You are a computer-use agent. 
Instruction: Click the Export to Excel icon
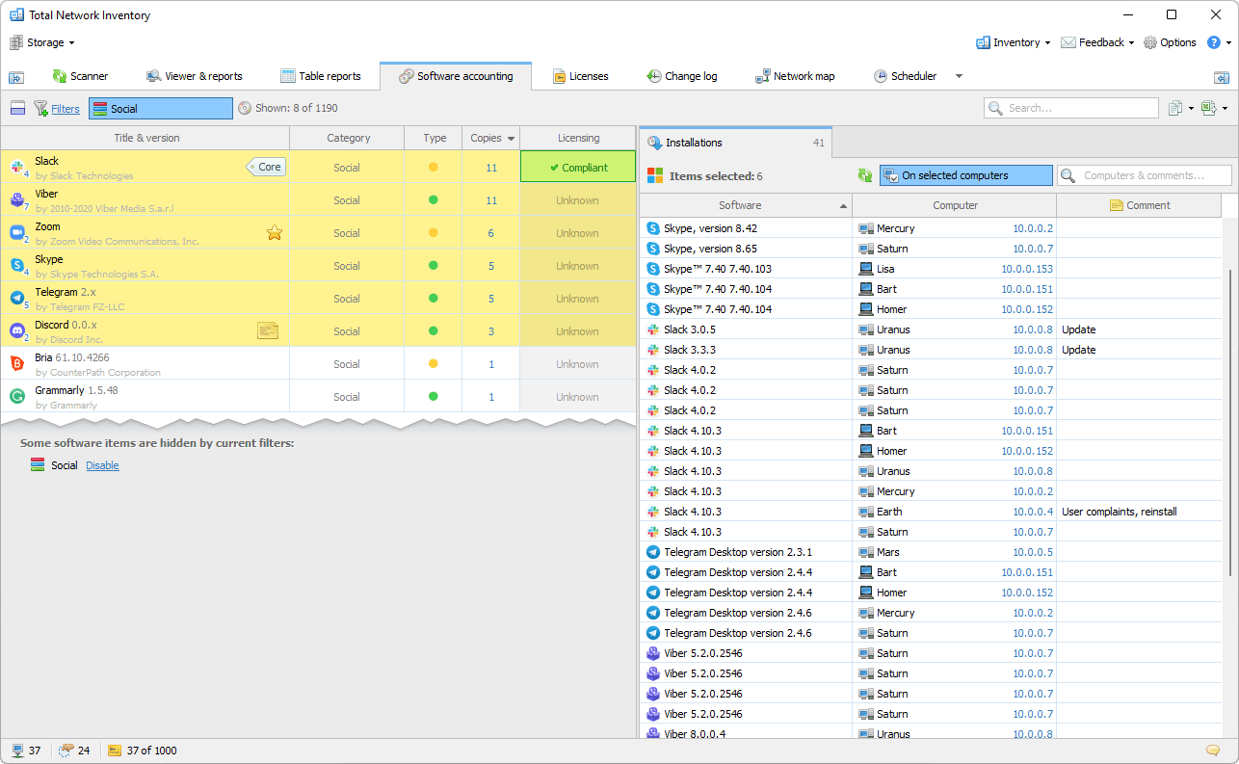[1208, 108]
